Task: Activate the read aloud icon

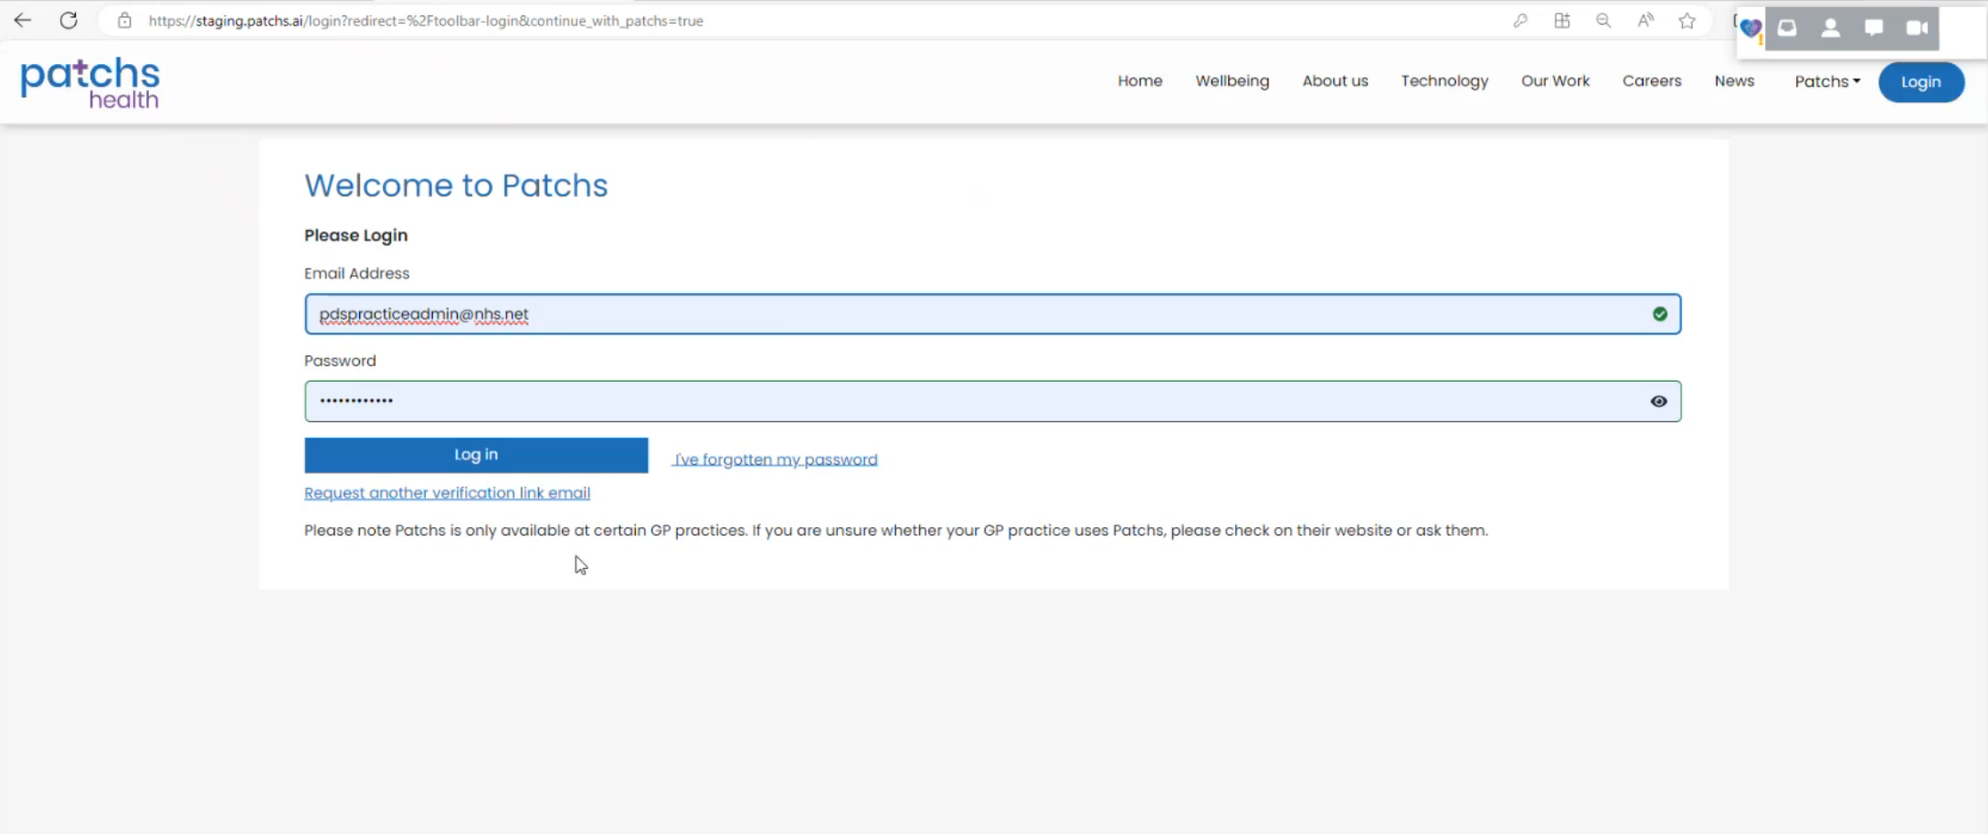Action: (1645, 20)
